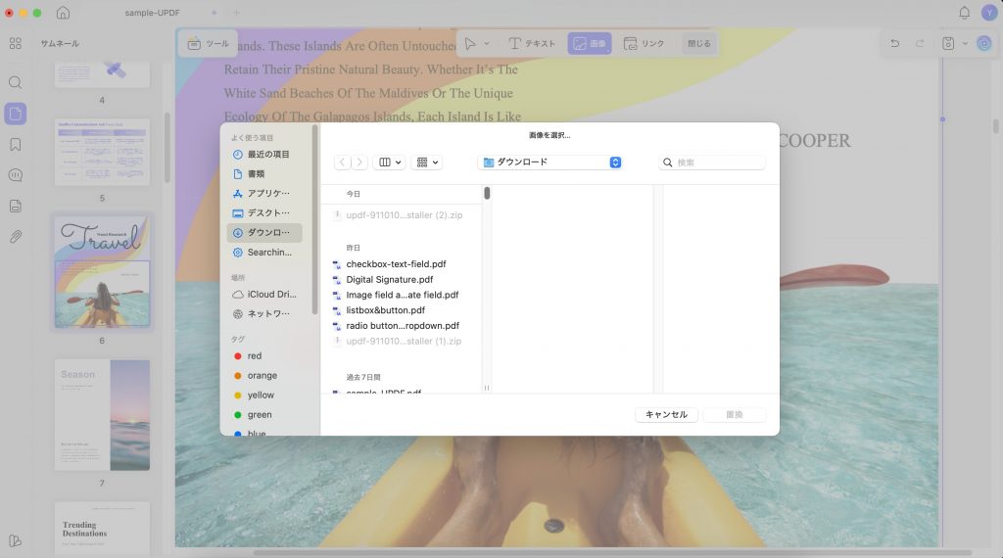1003x558 pixels.
Task: Select Image field a...ate field.pdf file
Action: point(403,295)
